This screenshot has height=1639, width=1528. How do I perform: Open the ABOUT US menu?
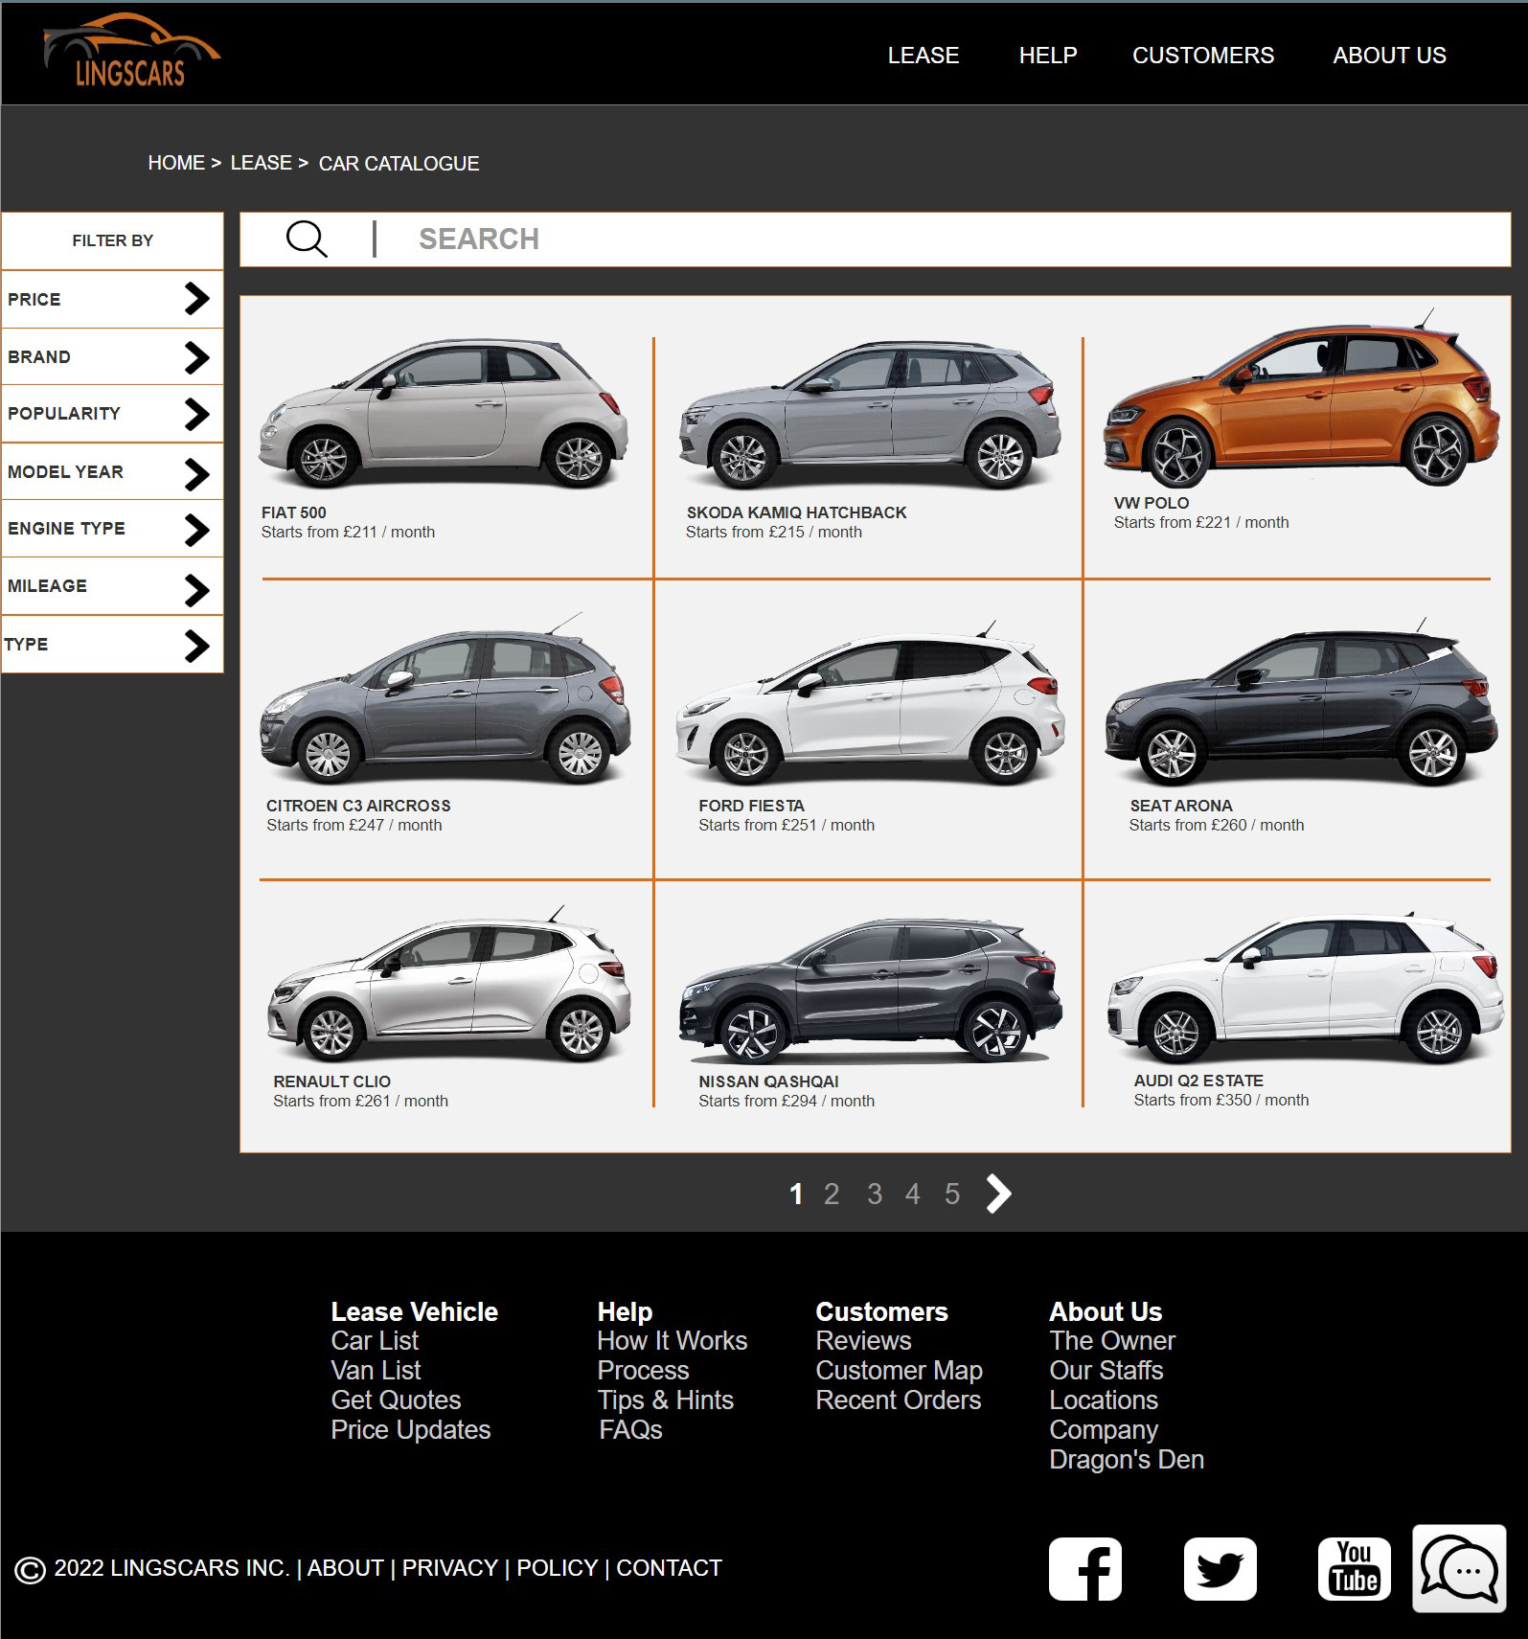pos(1389,56)
